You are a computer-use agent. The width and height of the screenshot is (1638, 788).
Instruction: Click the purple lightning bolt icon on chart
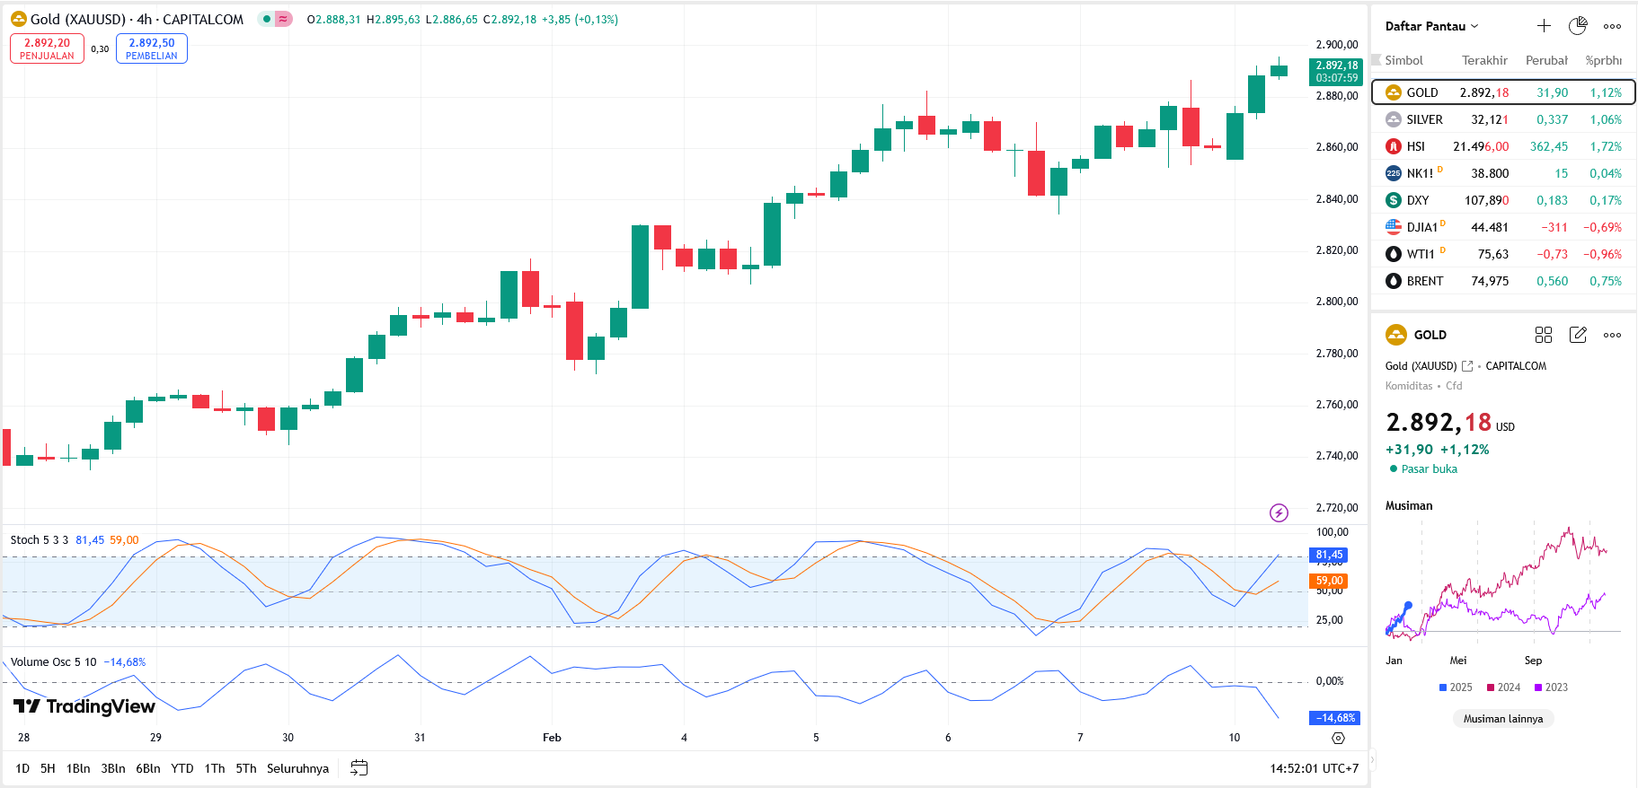(x=1279, y=512)
